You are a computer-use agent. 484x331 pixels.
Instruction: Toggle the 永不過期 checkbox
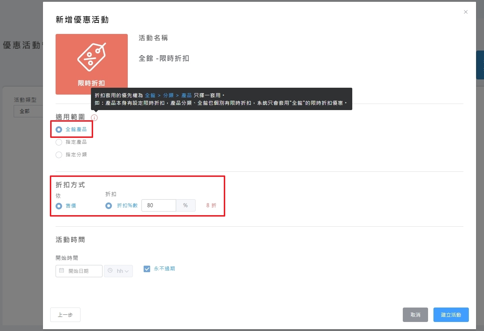(147, 269)
